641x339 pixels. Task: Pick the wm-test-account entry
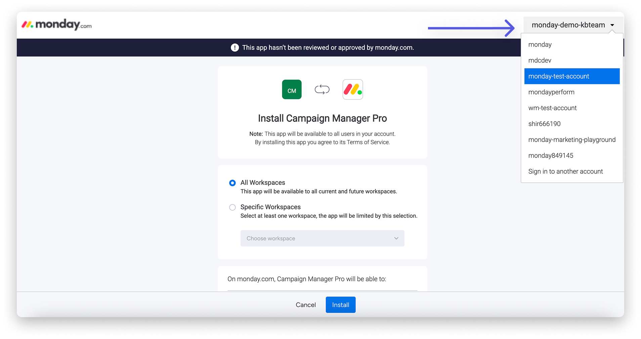(572, 108)
